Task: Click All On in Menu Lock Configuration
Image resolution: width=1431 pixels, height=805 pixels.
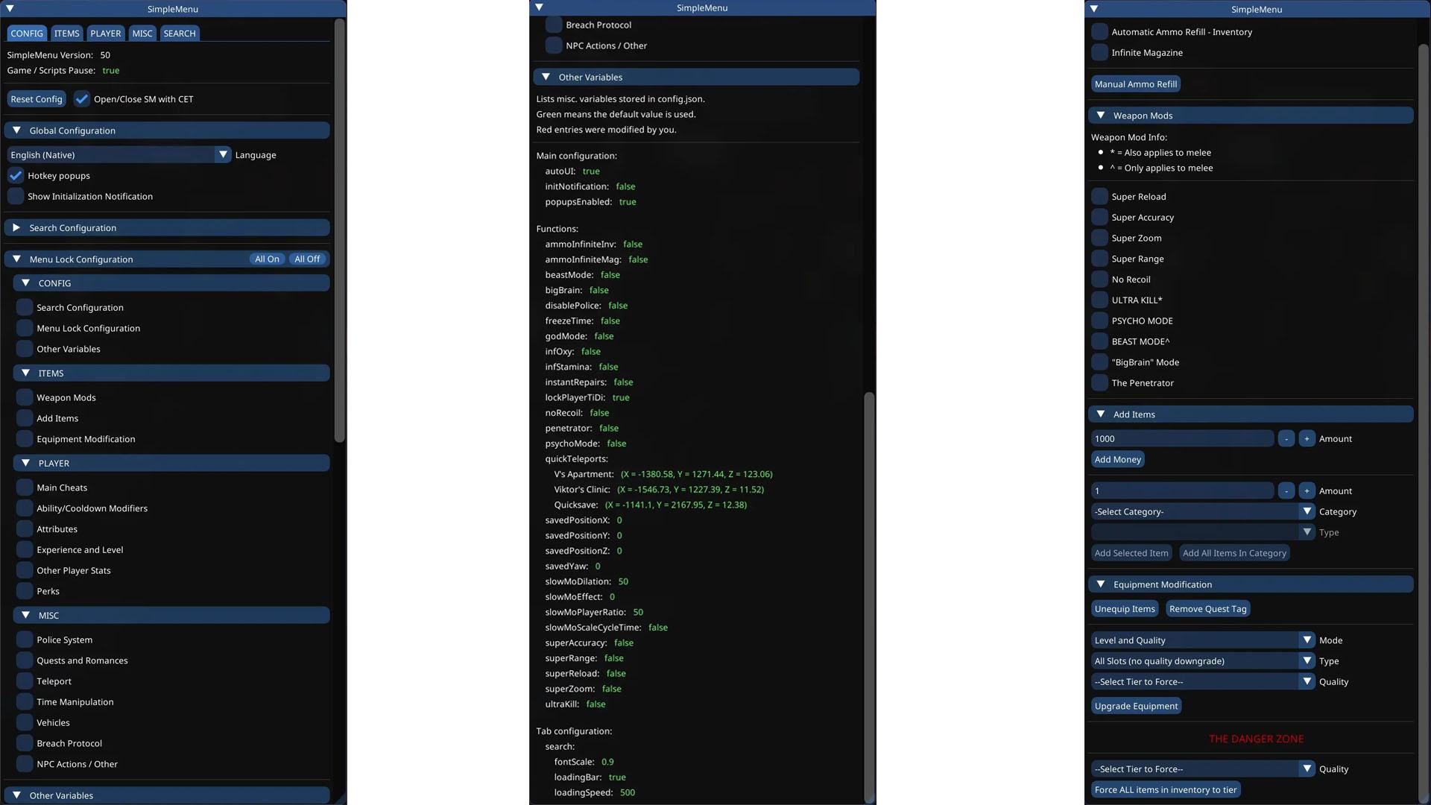Action: (267, 259)
